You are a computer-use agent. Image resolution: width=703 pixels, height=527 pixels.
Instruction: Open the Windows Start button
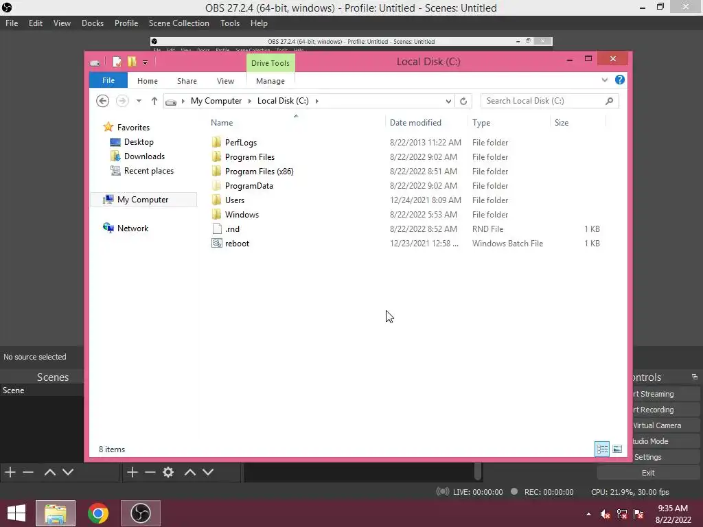pyautogui.click(x=16, y=513)
